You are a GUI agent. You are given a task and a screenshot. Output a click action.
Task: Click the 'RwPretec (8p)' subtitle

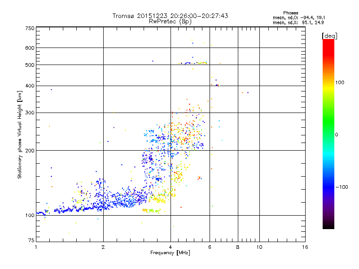[170, 22]
